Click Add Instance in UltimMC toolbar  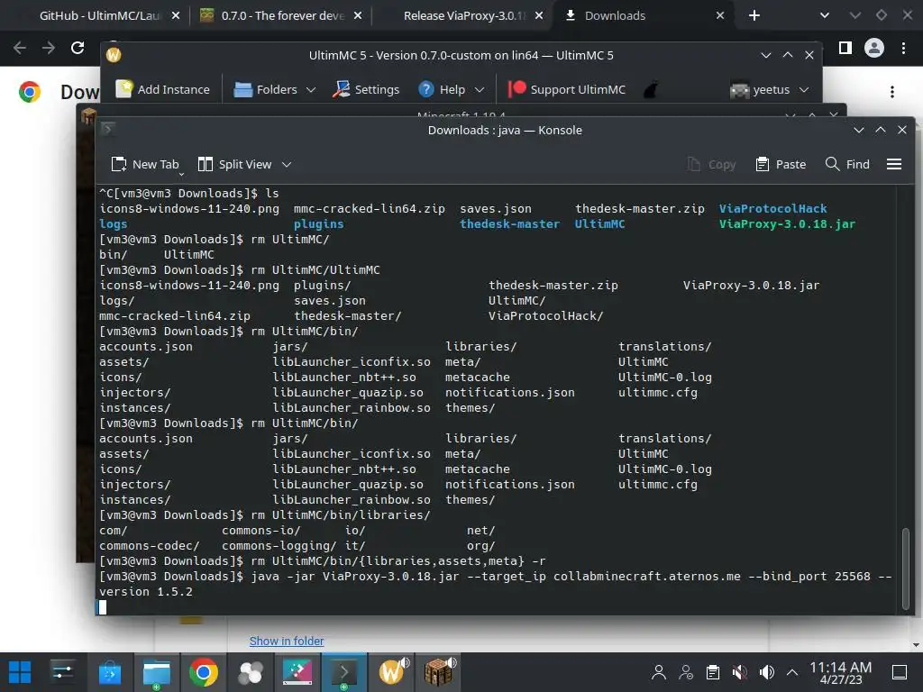pos(162,89)
